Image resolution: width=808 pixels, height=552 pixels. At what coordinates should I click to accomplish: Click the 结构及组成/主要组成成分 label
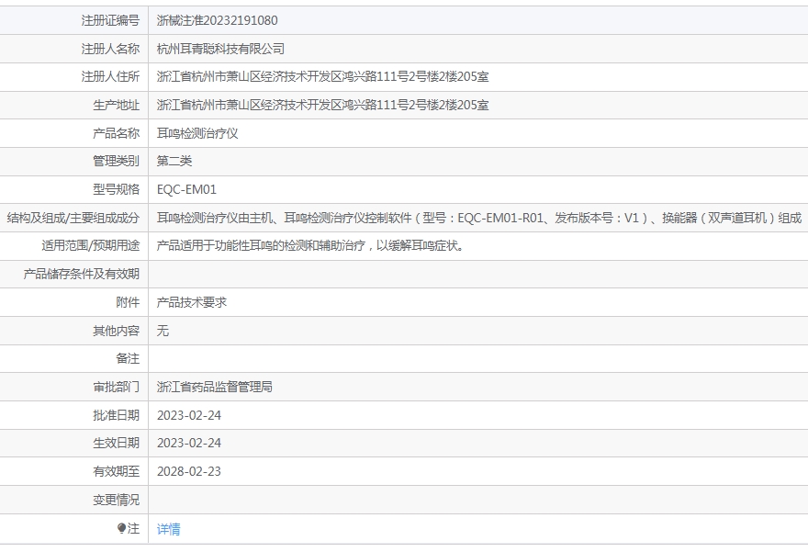click(73, 218)
